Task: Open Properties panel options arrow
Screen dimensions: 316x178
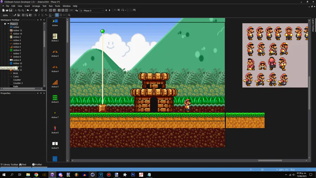Action: (x=38, y=93)
